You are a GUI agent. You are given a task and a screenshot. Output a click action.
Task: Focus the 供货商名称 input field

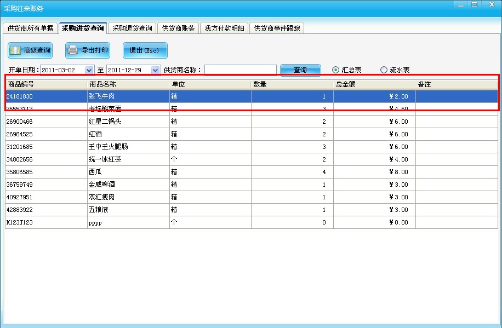(241, 70)
